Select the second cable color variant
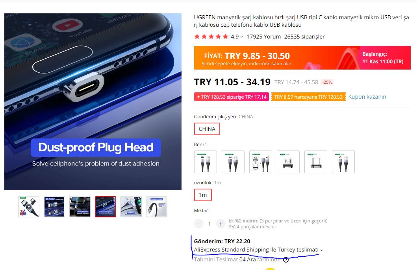Viewport: 417px width, 270px height. (233, 162)
